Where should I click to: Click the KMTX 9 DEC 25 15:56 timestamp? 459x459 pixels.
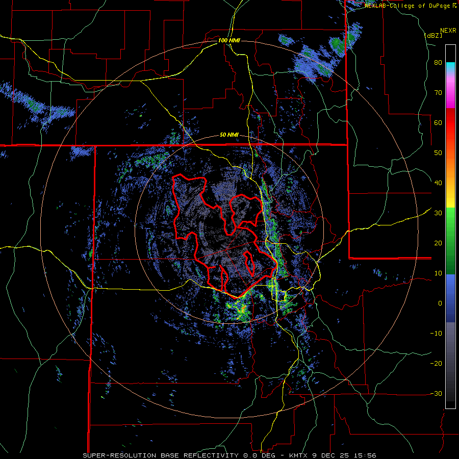(333, 455)
